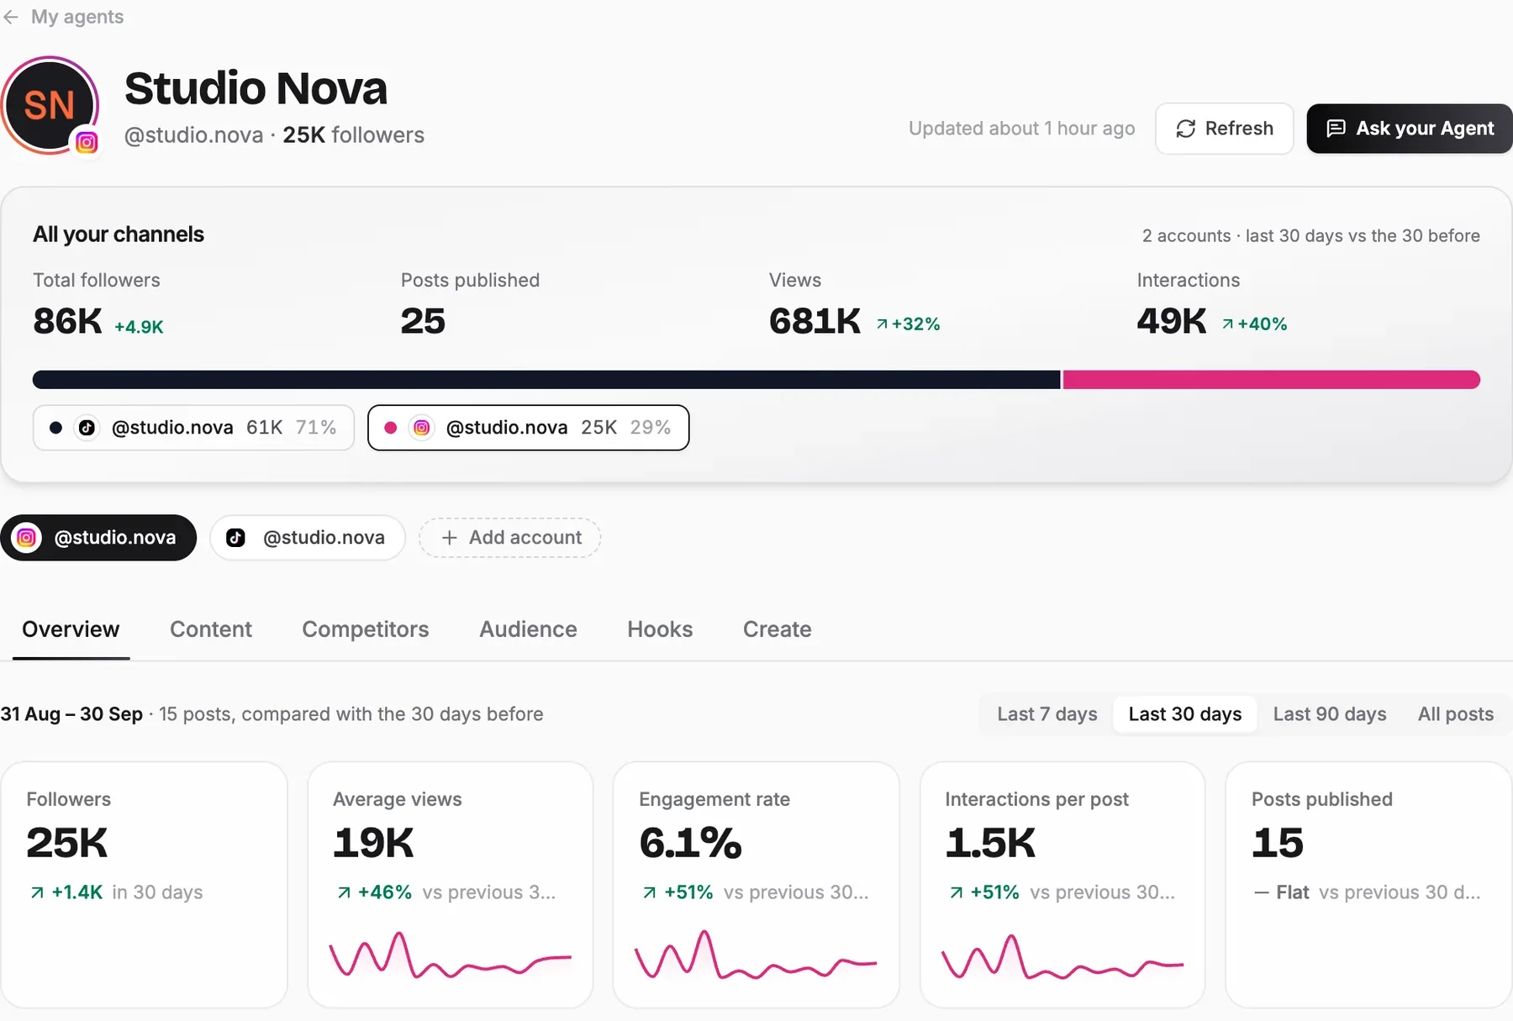Click the 19K average views value
This screenshot has width=1513, height=1021.
(x=373, y=843)
